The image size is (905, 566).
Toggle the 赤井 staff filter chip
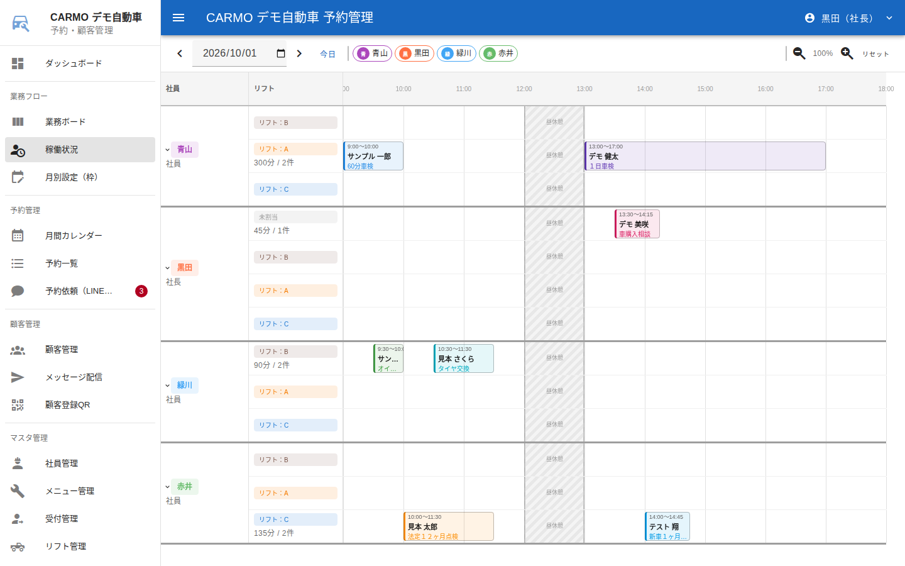pyautogui.click(x=498, y=53)
